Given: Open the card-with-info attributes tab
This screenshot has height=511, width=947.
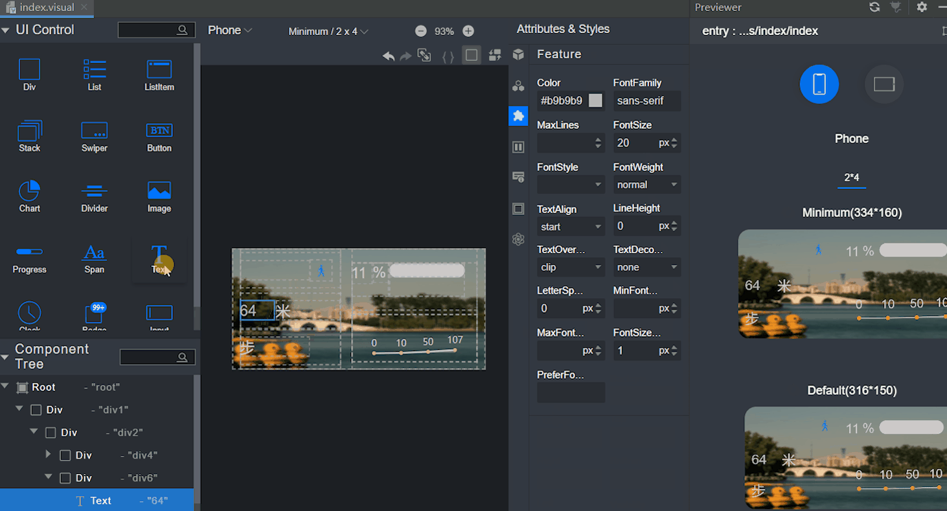Looking at the screenshot, I should pyautogui.click(x=518, y=177).
